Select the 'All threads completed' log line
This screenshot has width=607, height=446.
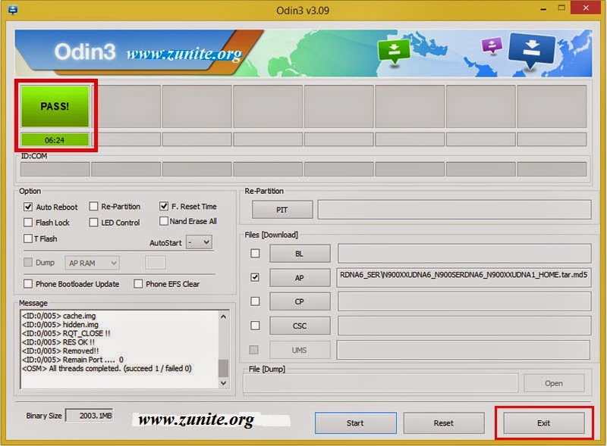click(107, 368)
